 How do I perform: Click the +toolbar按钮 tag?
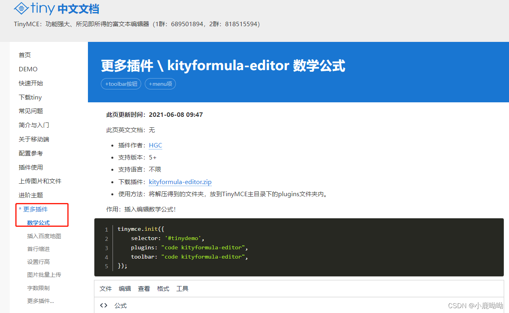click(121, 84)
